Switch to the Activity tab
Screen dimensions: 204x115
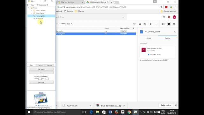point(167,38)
